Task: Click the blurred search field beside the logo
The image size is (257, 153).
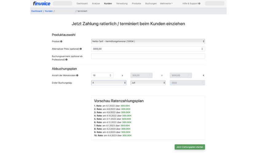Action: click(63, 3)
